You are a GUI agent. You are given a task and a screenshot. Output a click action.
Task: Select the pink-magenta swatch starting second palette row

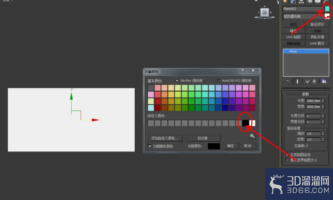point(151,94)
